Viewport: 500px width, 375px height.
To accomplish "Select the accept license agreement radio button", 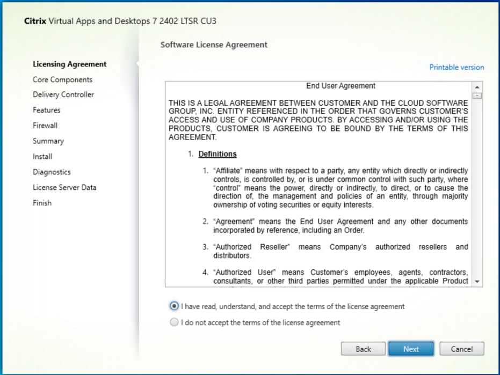I will pos(174,306).
